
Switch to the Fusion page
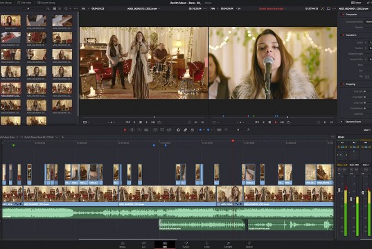186,245
